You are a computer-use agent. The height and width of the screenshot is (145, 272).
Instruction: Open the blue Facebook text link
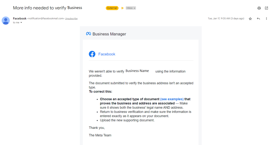[x=107, y=54]
